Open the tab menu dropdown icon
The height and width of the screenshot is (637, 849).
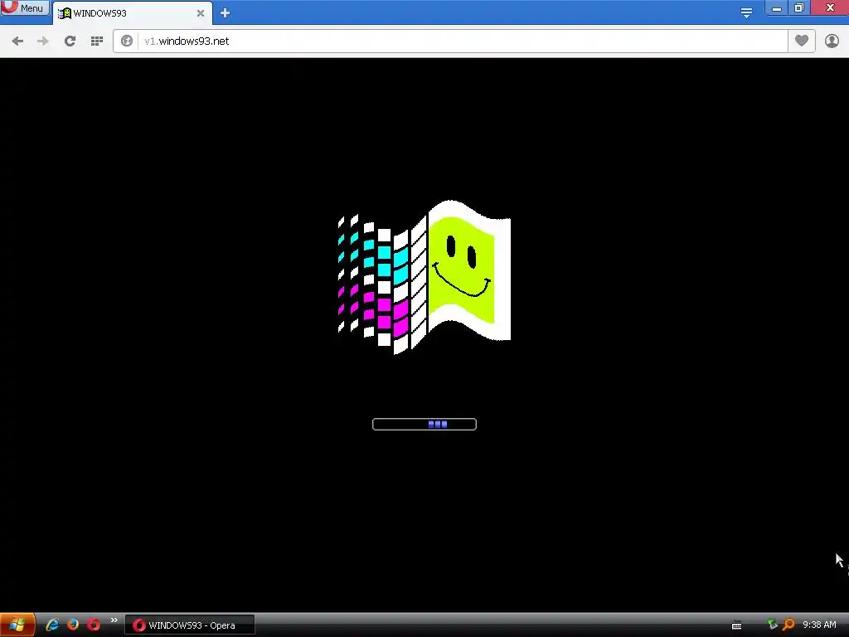pos(746,13)
